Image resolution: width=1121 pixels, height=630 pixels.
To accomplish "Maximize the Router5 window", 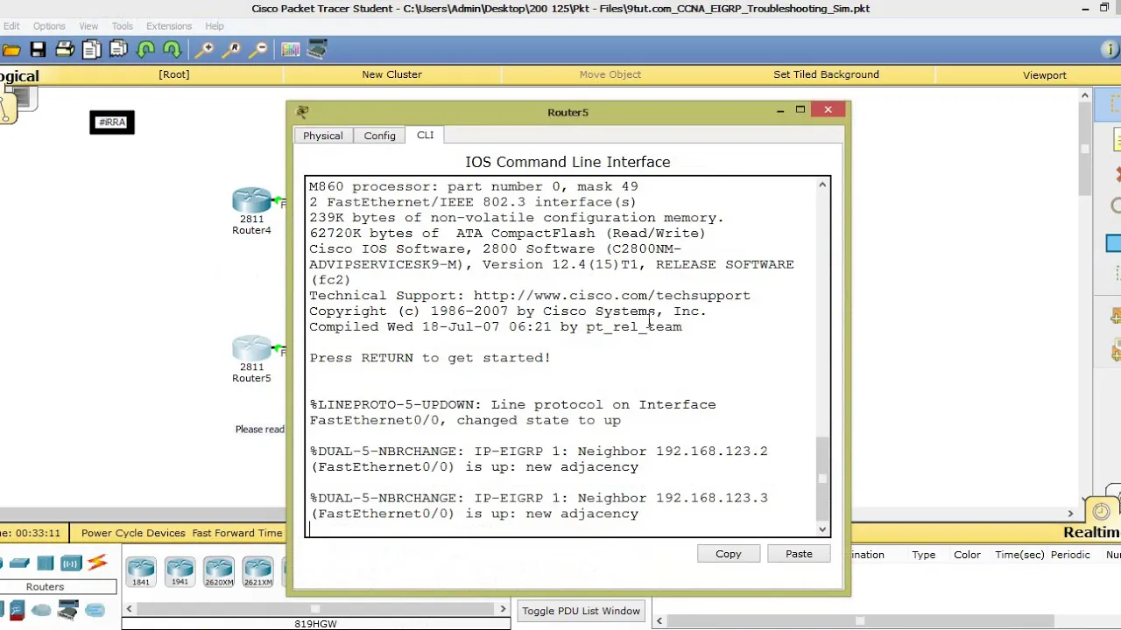I will pyautogui.click(x=800, y=110).
